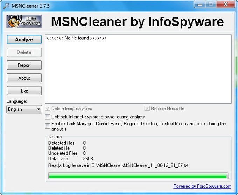Click the MSNCleaner by InfoSpyware heading
Image resolution: width=238 pixels, height=195 pixels.
click(137, 22)
